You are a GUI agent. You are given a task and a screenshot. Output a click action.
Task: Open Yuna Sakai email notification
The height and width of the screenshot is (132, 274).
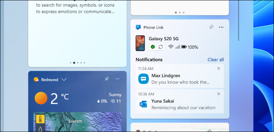180,101
